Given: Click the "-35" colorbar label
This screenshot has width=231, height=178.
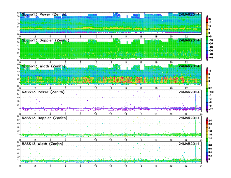Looking at the screenshot, I should click(211, 54).
